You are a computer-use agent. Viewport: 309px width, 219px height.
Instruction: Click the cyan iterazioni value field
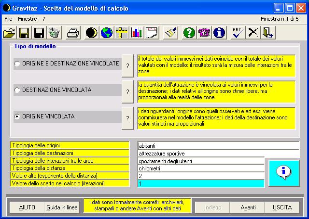tap(200, 183)
